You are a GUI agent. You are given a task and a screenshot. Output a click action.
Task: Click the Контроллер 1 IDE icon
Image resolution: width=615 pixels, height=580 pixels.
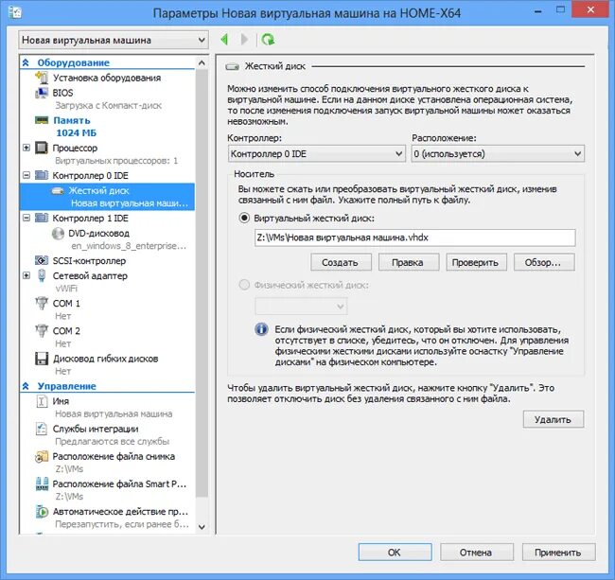(42, 218)
